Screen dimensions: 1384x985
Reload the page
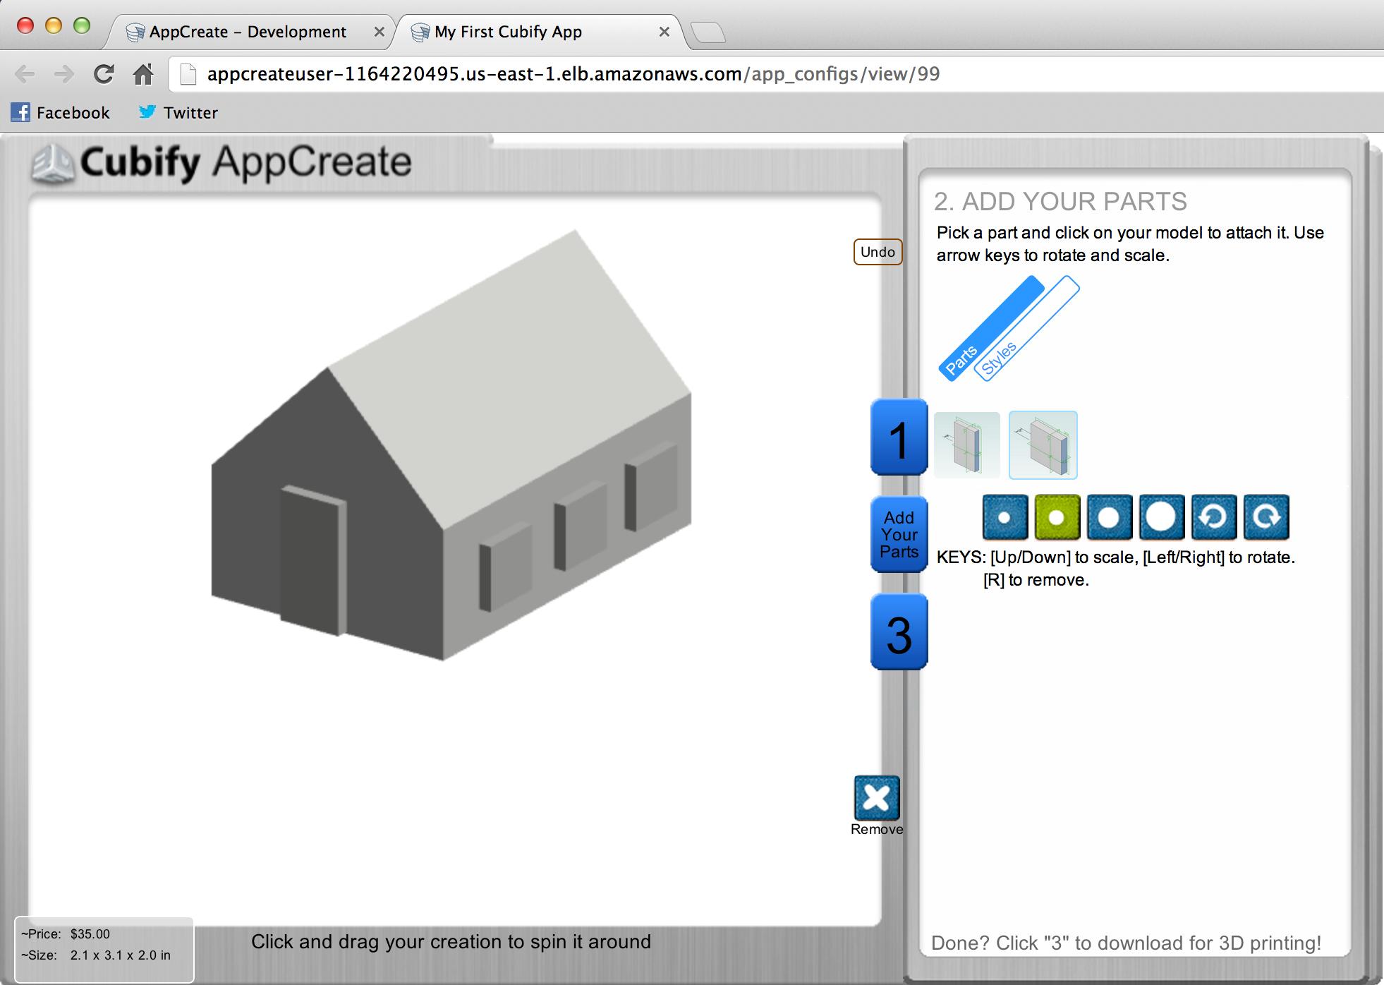pos(104,74)
